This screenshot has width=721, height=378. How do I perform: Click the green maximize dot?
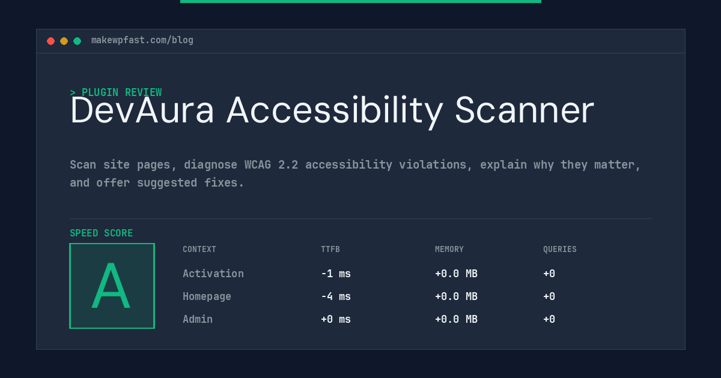click(x=77, y=41)
